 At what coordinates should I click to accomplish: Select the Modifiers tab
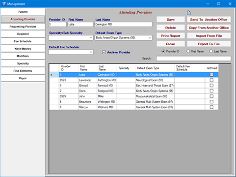click(23, 56)
